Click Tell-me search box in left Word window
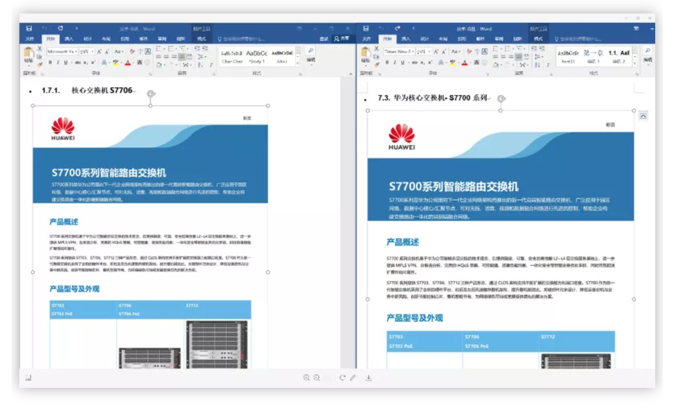686x411 pixels. [x=241, y=39]
